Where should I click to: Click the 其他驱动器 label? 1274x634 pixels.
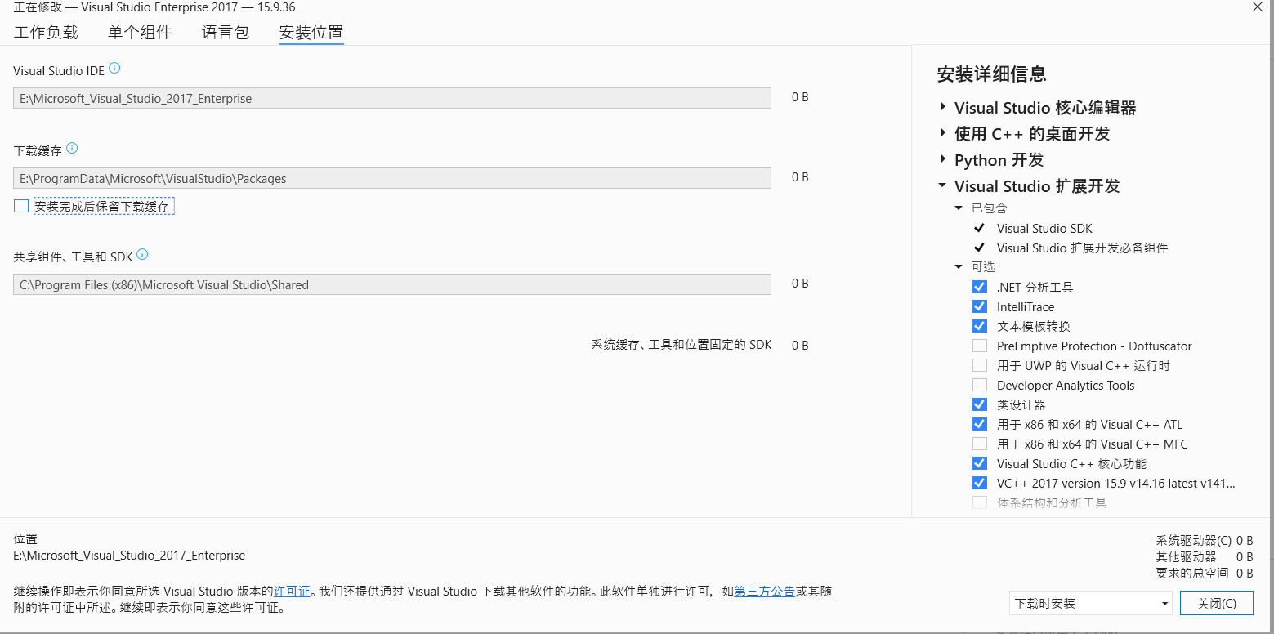pyautogui.click(x=1186, y=557)
